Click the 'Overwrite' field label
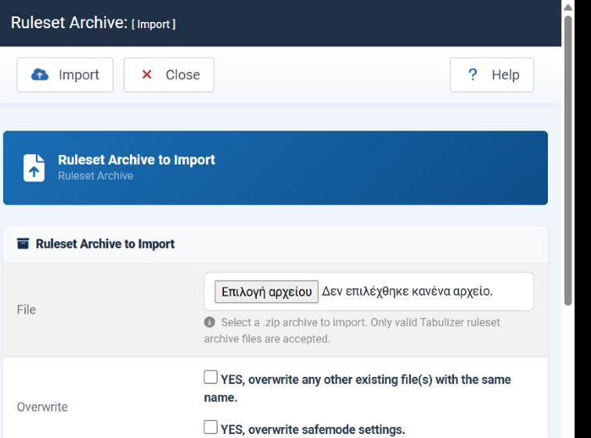 pos(42,407)
